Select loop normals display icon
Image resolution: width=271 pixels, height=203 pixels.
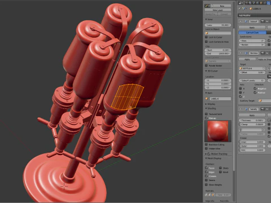point(210,195)
